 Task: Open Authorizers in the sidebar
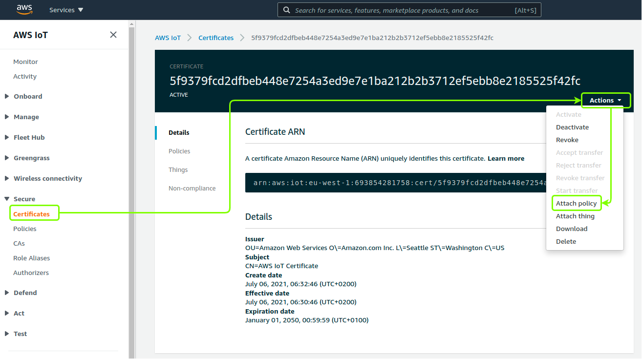tap(31, 273)
